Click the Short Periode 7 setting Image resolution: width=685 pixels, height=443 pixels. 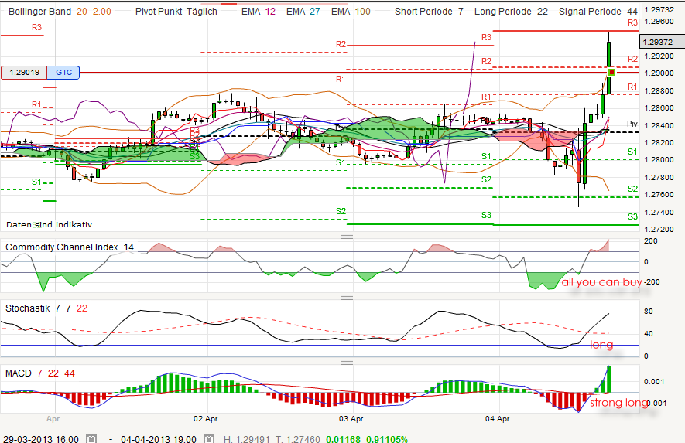click(429, 12)
